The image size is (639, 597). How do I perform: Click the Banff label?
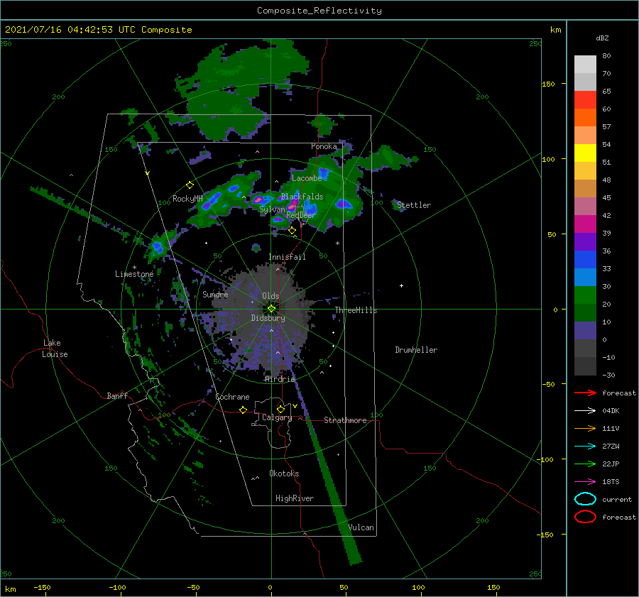(117, 395)
